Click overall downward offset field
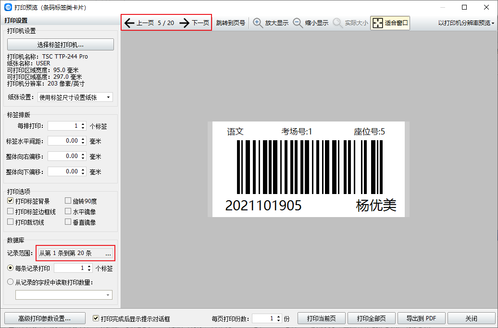 [x=63, y=171]
